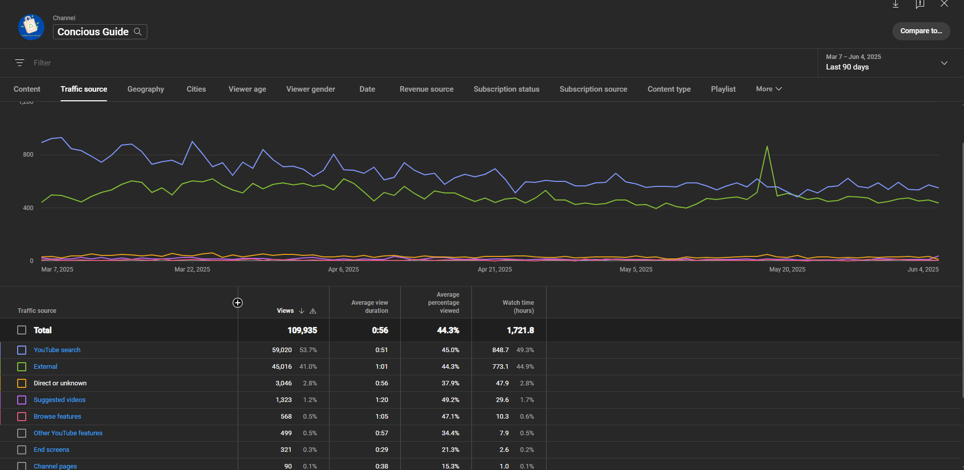Viewport: 964px width, 470px height.
Task: Toggle the Suggested videos checkbox
Action: tap(22, 400)
